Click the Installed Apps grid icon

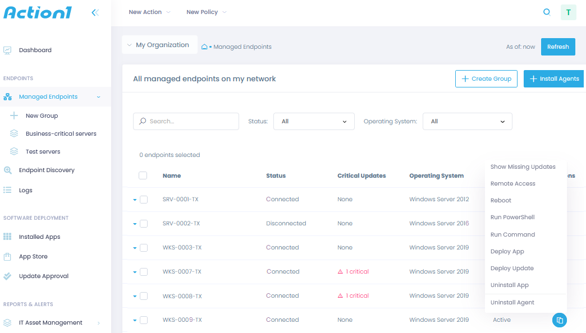[8, 236]
